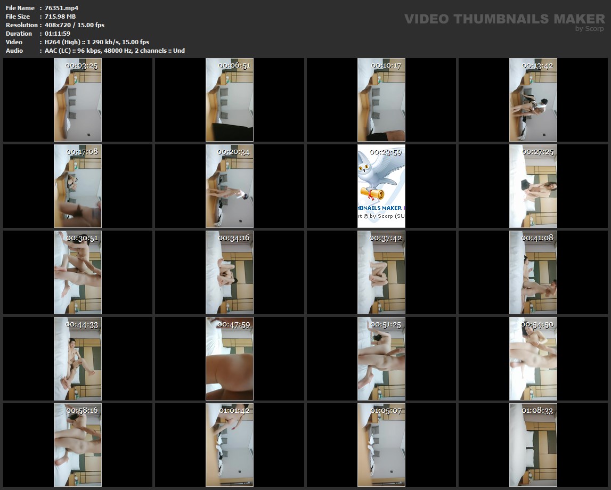Click the owl logo frame at 00:23:59
The image size is (611, 490).
[381, 186]
